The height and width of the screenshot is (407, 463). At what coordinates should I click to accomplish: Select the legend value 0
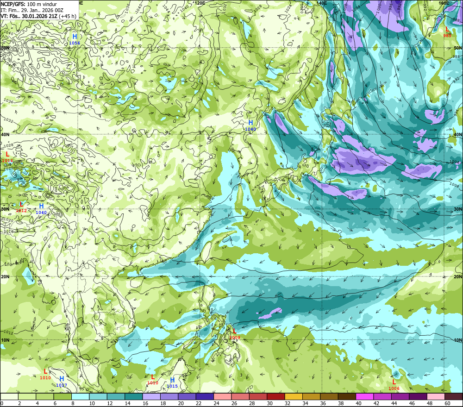click(x=2, y=403)
